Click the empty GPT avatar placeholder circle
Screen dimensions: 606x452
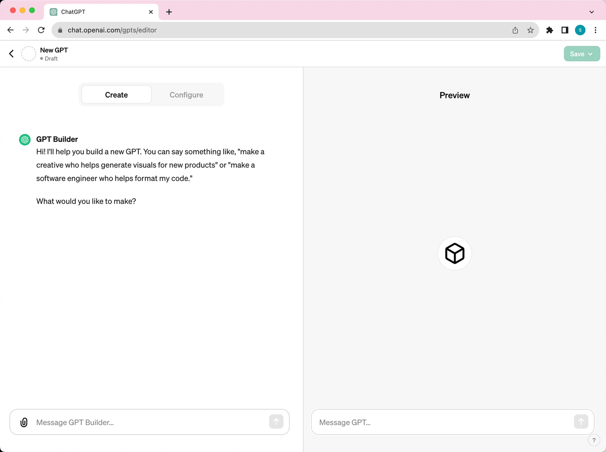(x=28, y=54)
